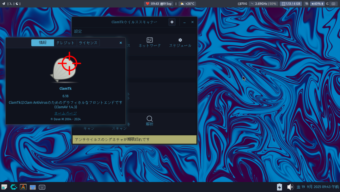Click the sparkle button in ClamTk title bar
This screenshot has height=192, width=340.
[172, 22]
